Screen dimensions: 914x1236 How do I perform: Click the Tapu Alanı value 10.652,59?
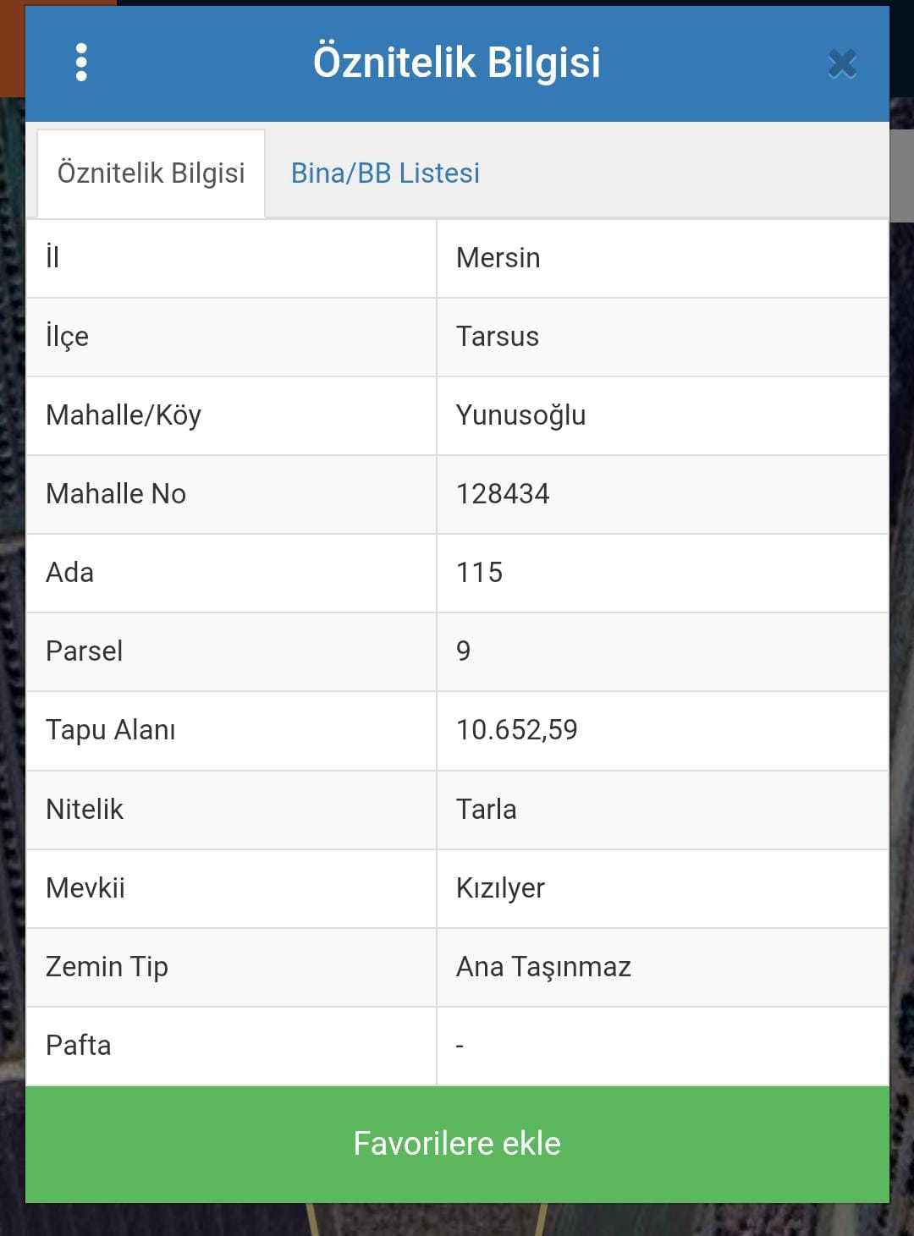tap(516, 730)
